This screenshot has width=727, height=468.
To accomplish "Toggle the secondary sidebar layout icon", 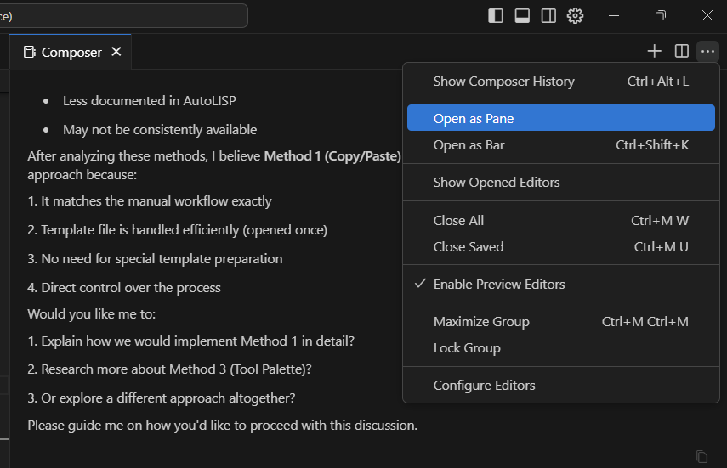I will pos(548,15).
